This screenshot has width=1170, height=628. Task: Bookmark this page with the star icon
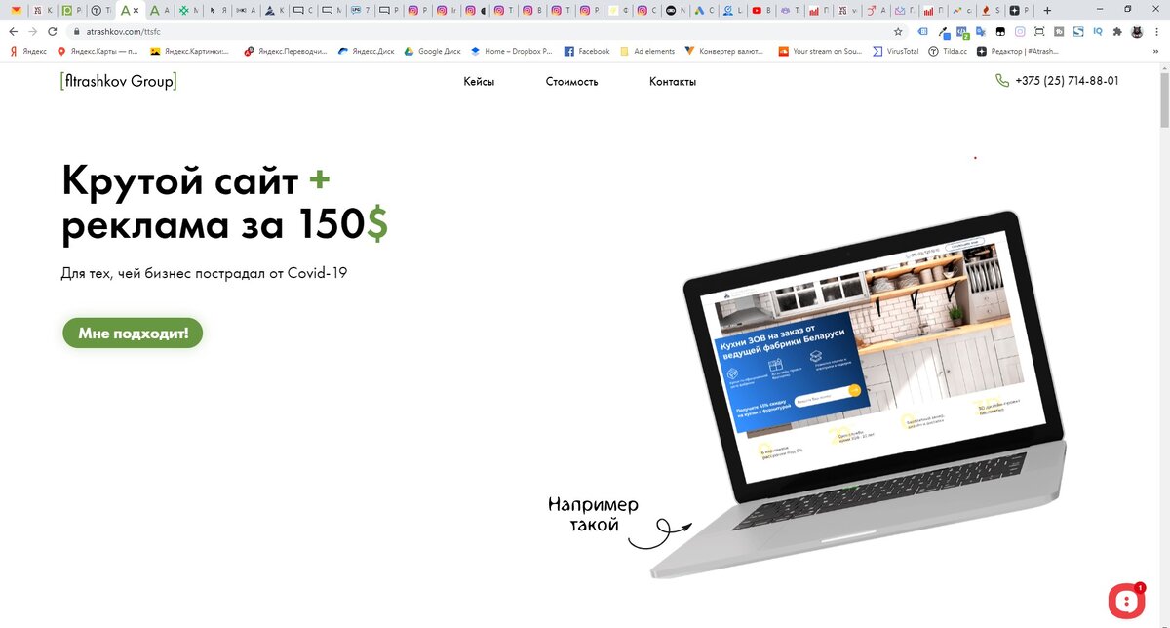point(898,31)
